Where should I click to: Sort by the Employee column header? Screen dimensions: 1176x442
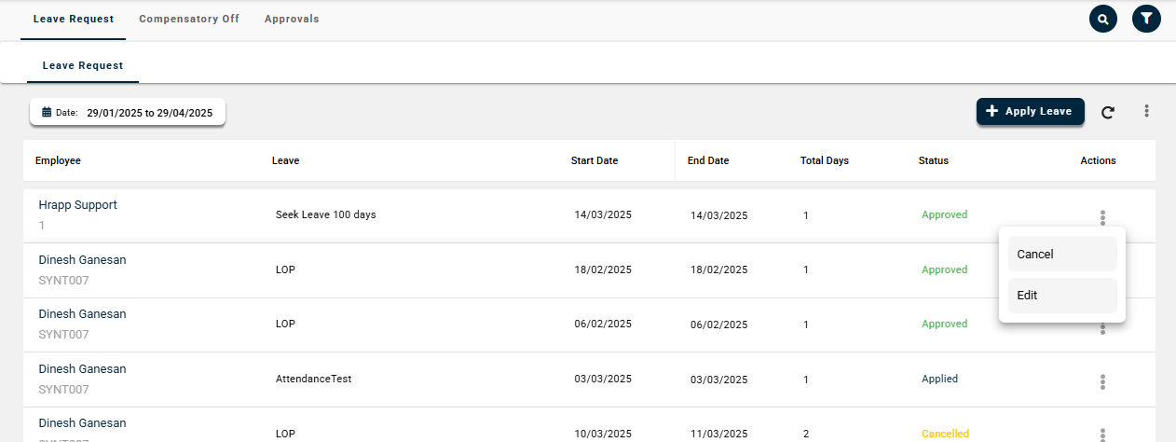pos(58,160)
